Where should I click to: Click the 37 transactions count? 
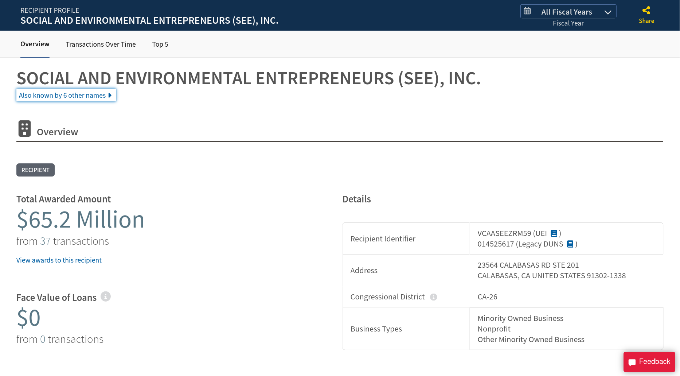(x=45, y=241)
